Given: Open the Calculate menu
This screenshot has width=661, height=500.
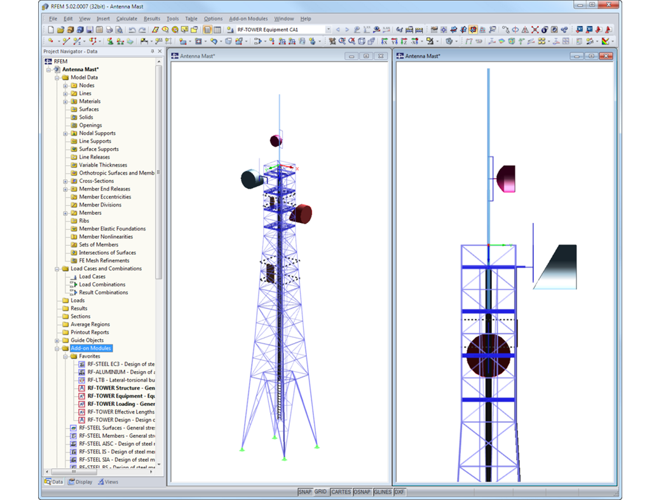Looking at the screenshot, I should tap(126, 18).
